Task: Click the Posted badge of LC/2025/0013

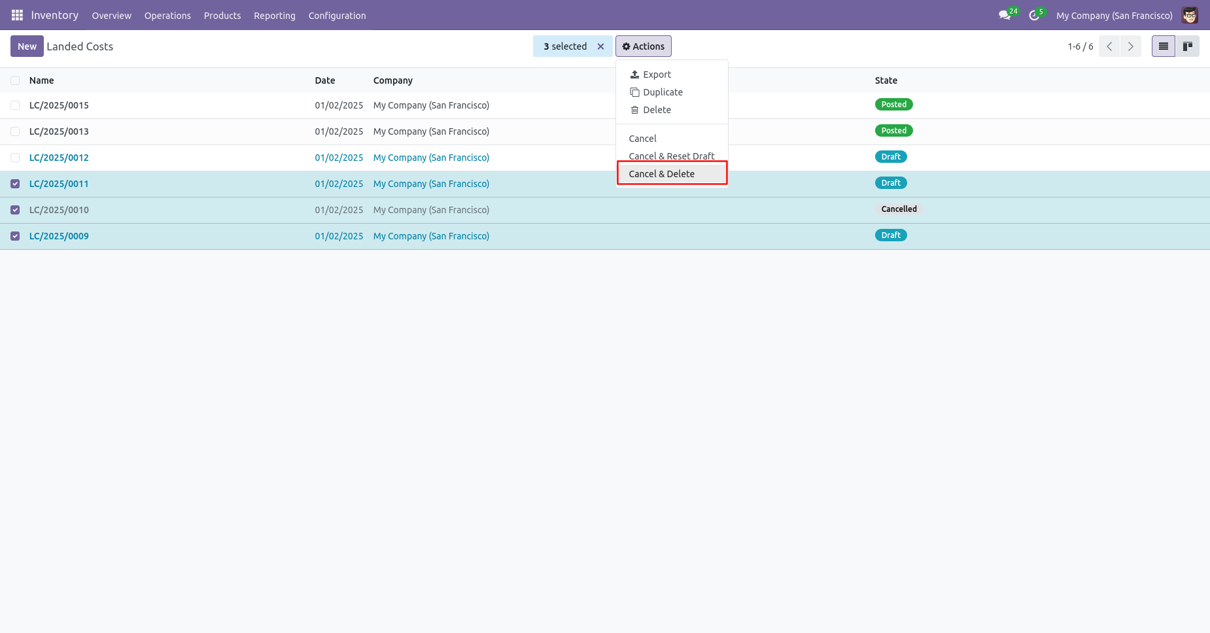Action: click(893, 131)
